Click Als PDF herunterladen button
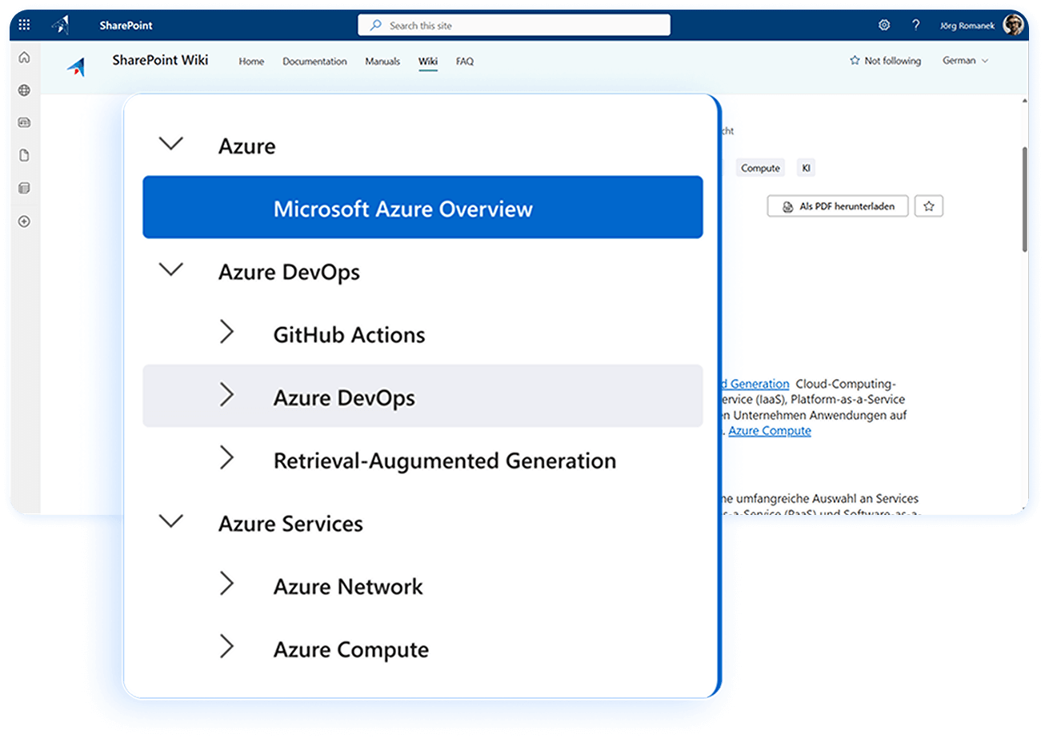1045x742 pixels. [838, 206]
